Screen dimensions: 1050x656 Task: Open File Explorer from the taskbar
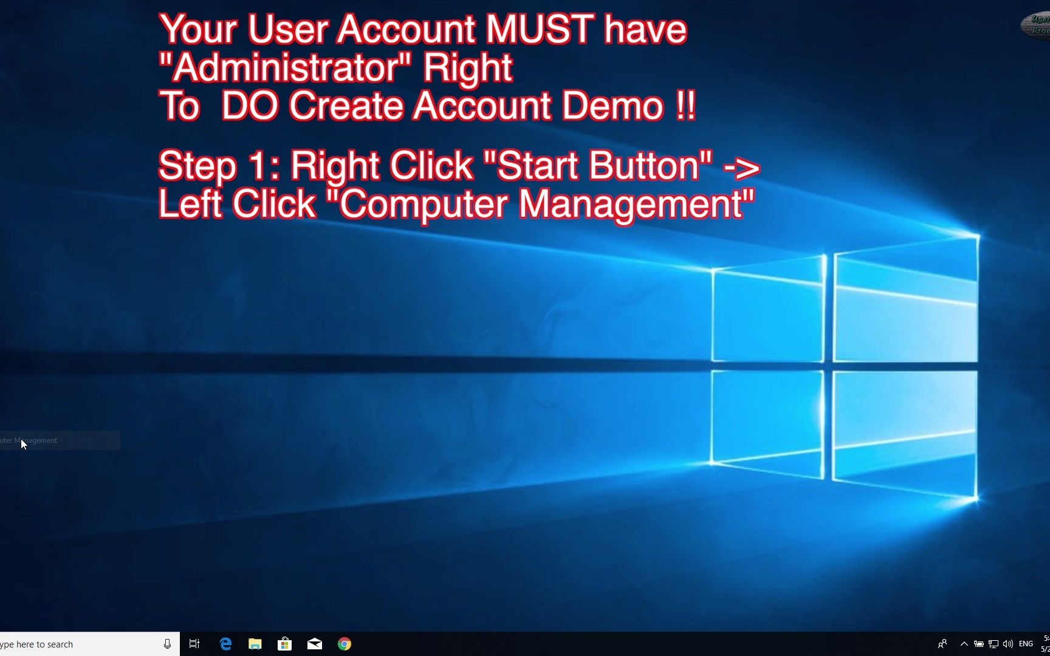(255, 644)
